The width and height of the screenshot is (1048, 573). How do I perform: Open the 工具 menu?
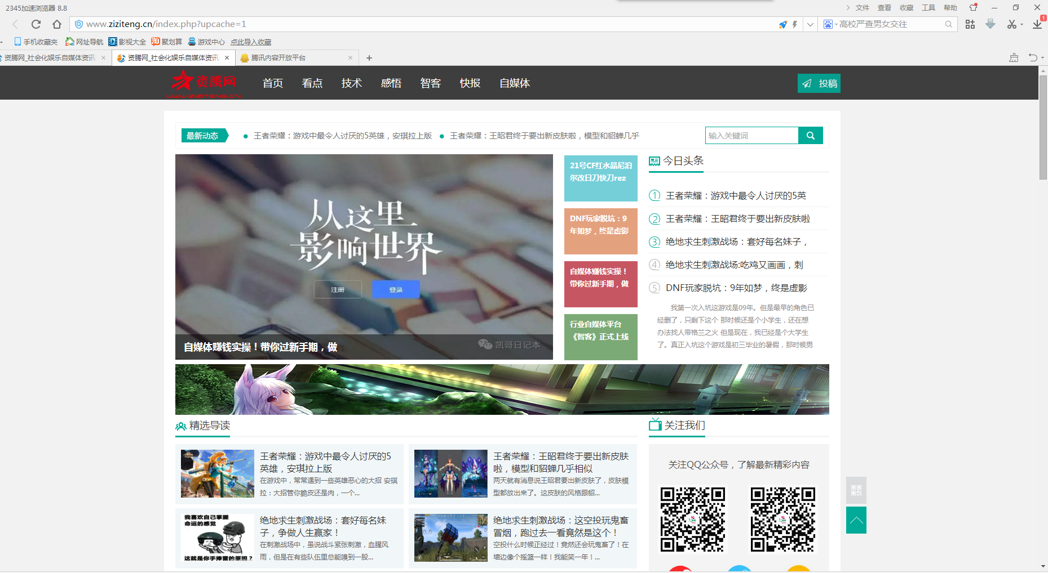point(928,8)
